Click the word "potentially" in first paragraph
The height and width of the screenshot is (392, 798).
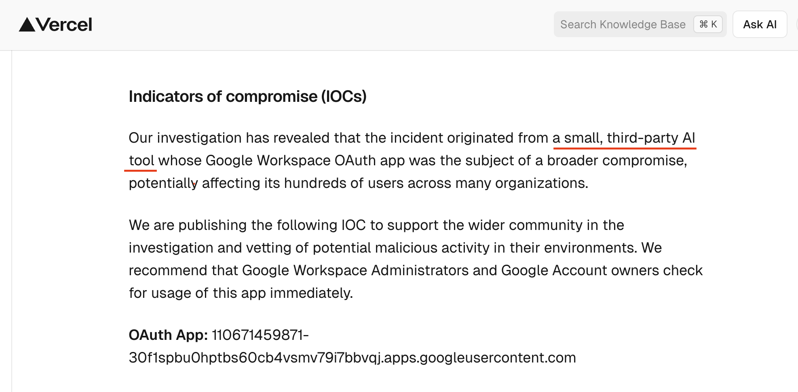point(163,183)
